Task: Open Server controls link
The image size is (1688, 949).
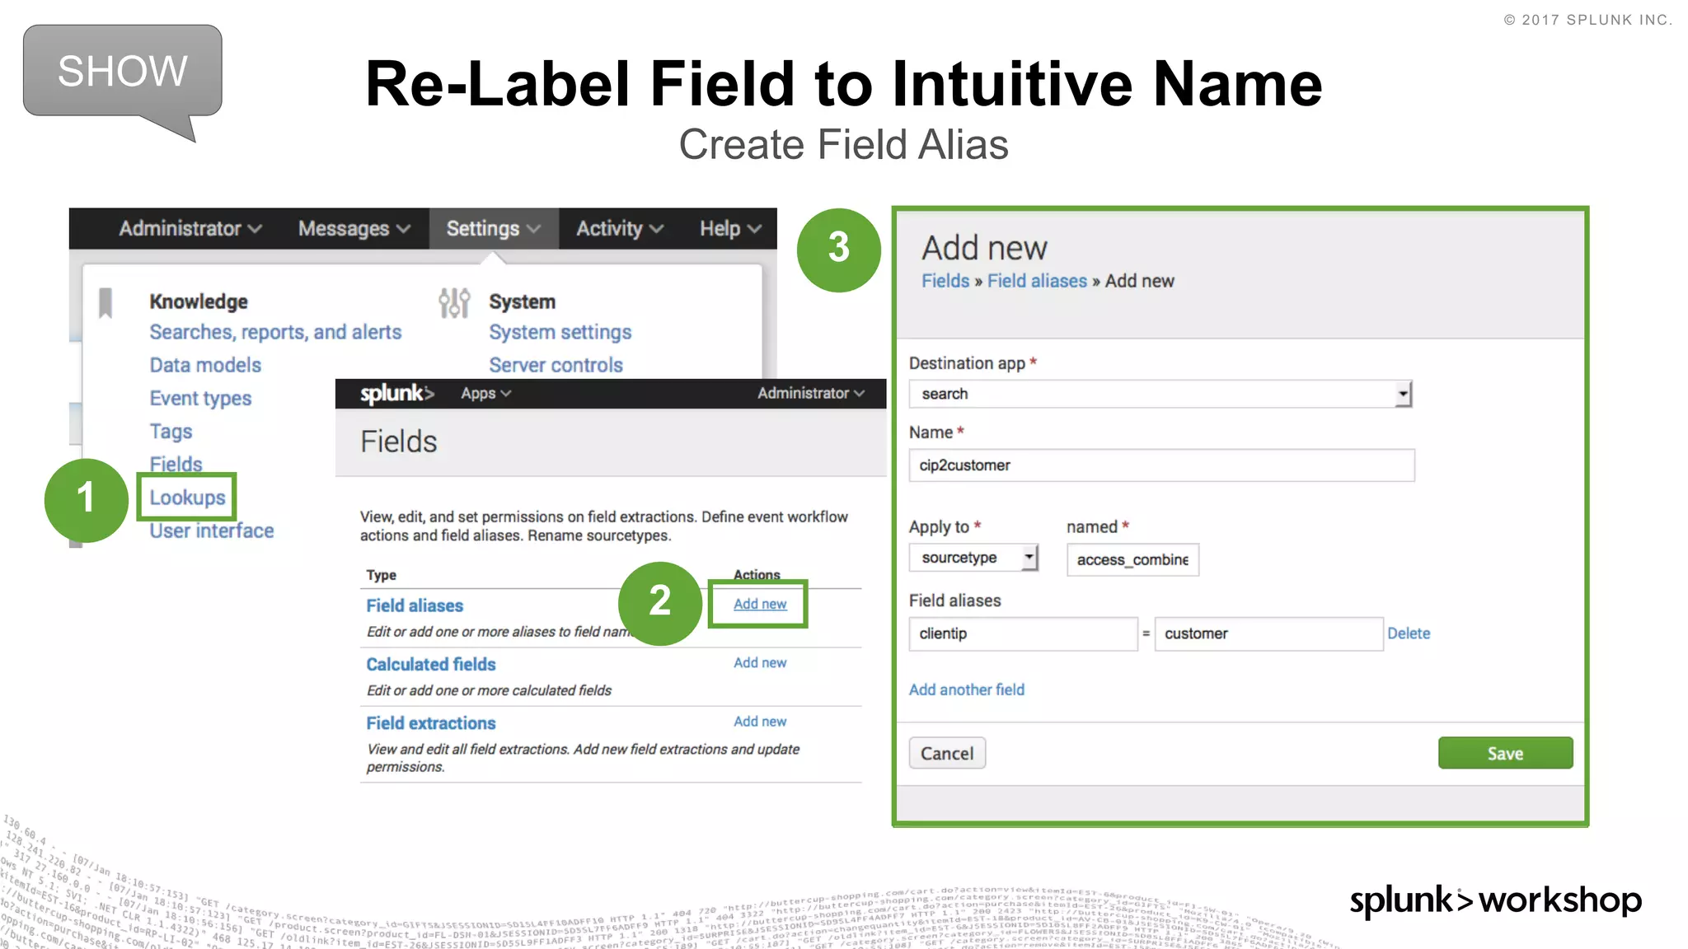Action: coord(556,365)
